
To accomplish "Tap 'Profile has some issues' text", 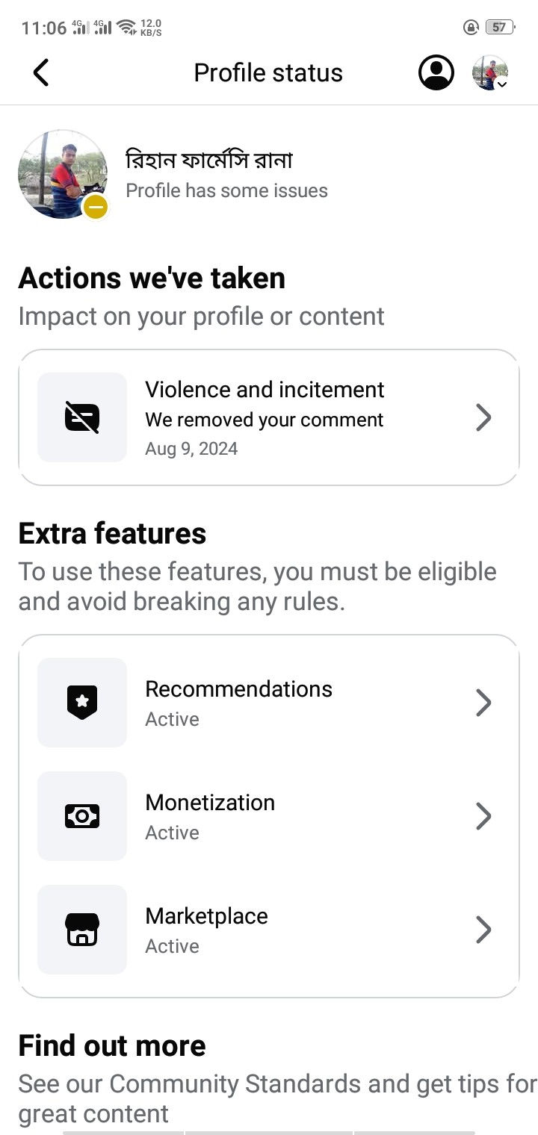I will (x=226, y=190).
